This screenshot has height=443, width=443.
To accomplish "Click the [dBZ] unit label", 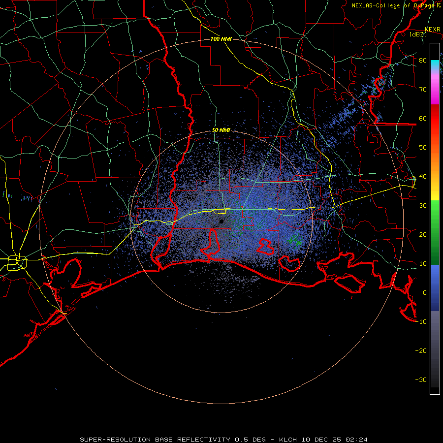I will click(418, 34).
